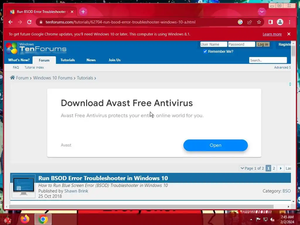Click the Start button ornament icon
Screen dimensions: 300x225
tap(7, 220)
